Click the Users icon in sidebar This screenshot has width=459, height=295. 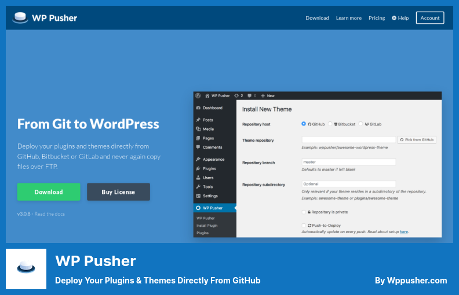pyautogui.click(x=198, y=178)
